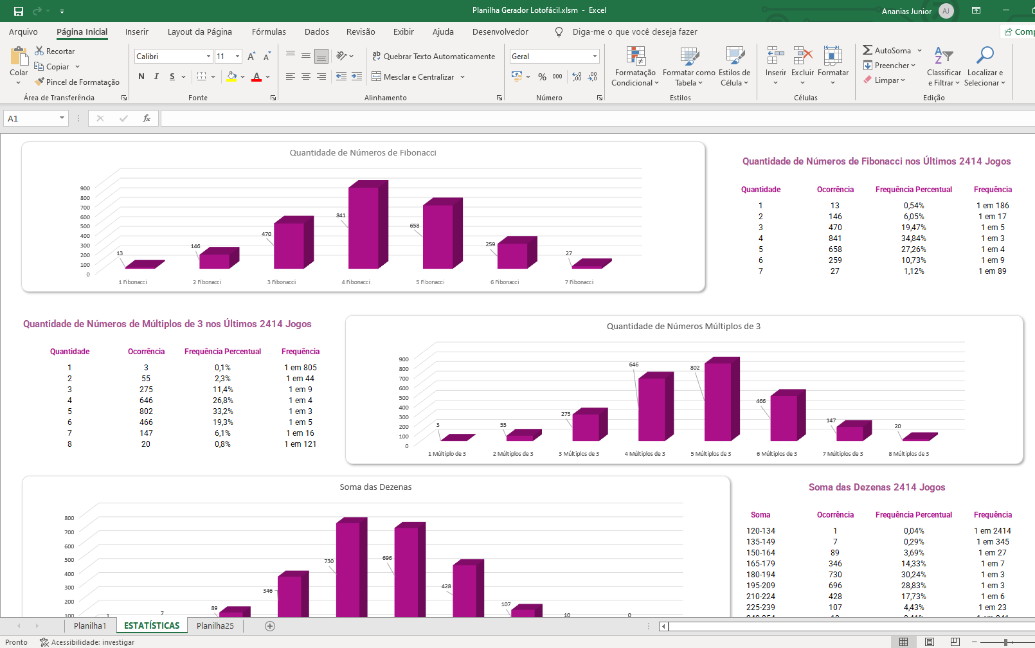Click Diga-me o que você deseja fazer
Image resolution: width=1035 pixels, height=648 pixels.
[634, 32]
